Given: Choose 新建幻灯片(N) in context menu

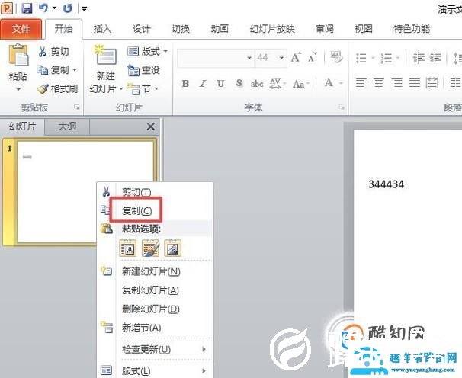Looking at the screenshot, I should click(155, 271).
